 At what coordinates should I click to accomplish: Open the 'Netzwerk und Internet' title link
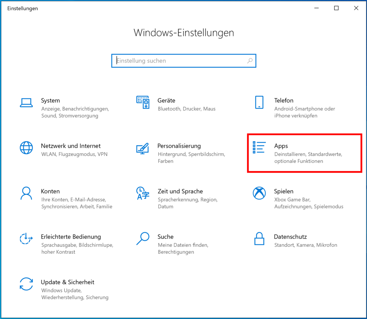pyautogui.click(x=71, y=146)
